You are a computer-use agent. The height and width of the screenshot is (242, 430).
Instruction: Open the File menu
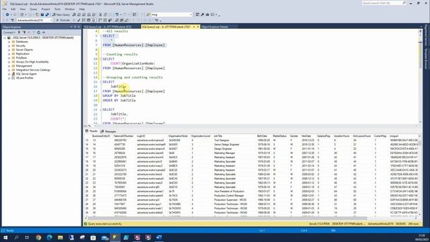[x=5, y=9]
